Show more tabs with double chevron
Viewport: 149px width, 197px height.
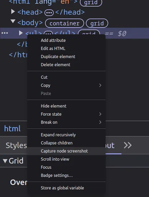128,145
